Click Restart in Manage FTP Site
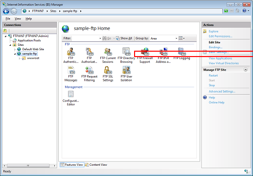253x176 pixels. (x=213, y=76)
